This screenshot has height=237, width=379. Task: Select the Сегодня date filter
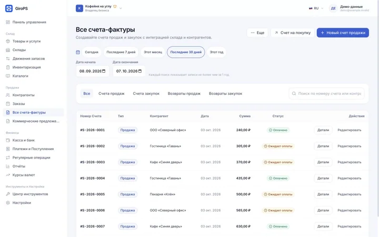point(92,52)
